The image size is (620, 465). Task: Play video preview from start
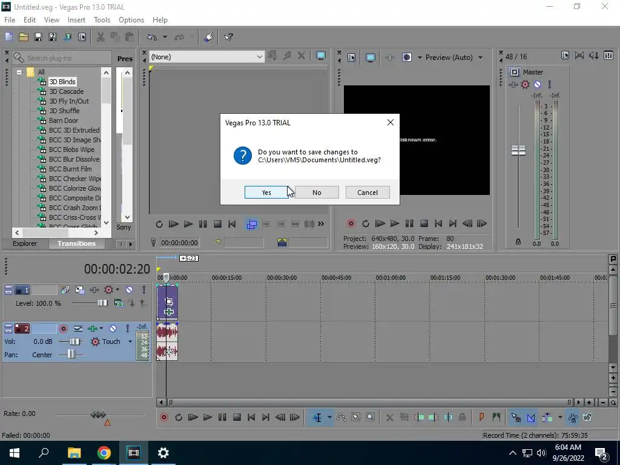(x=380, y=224)
